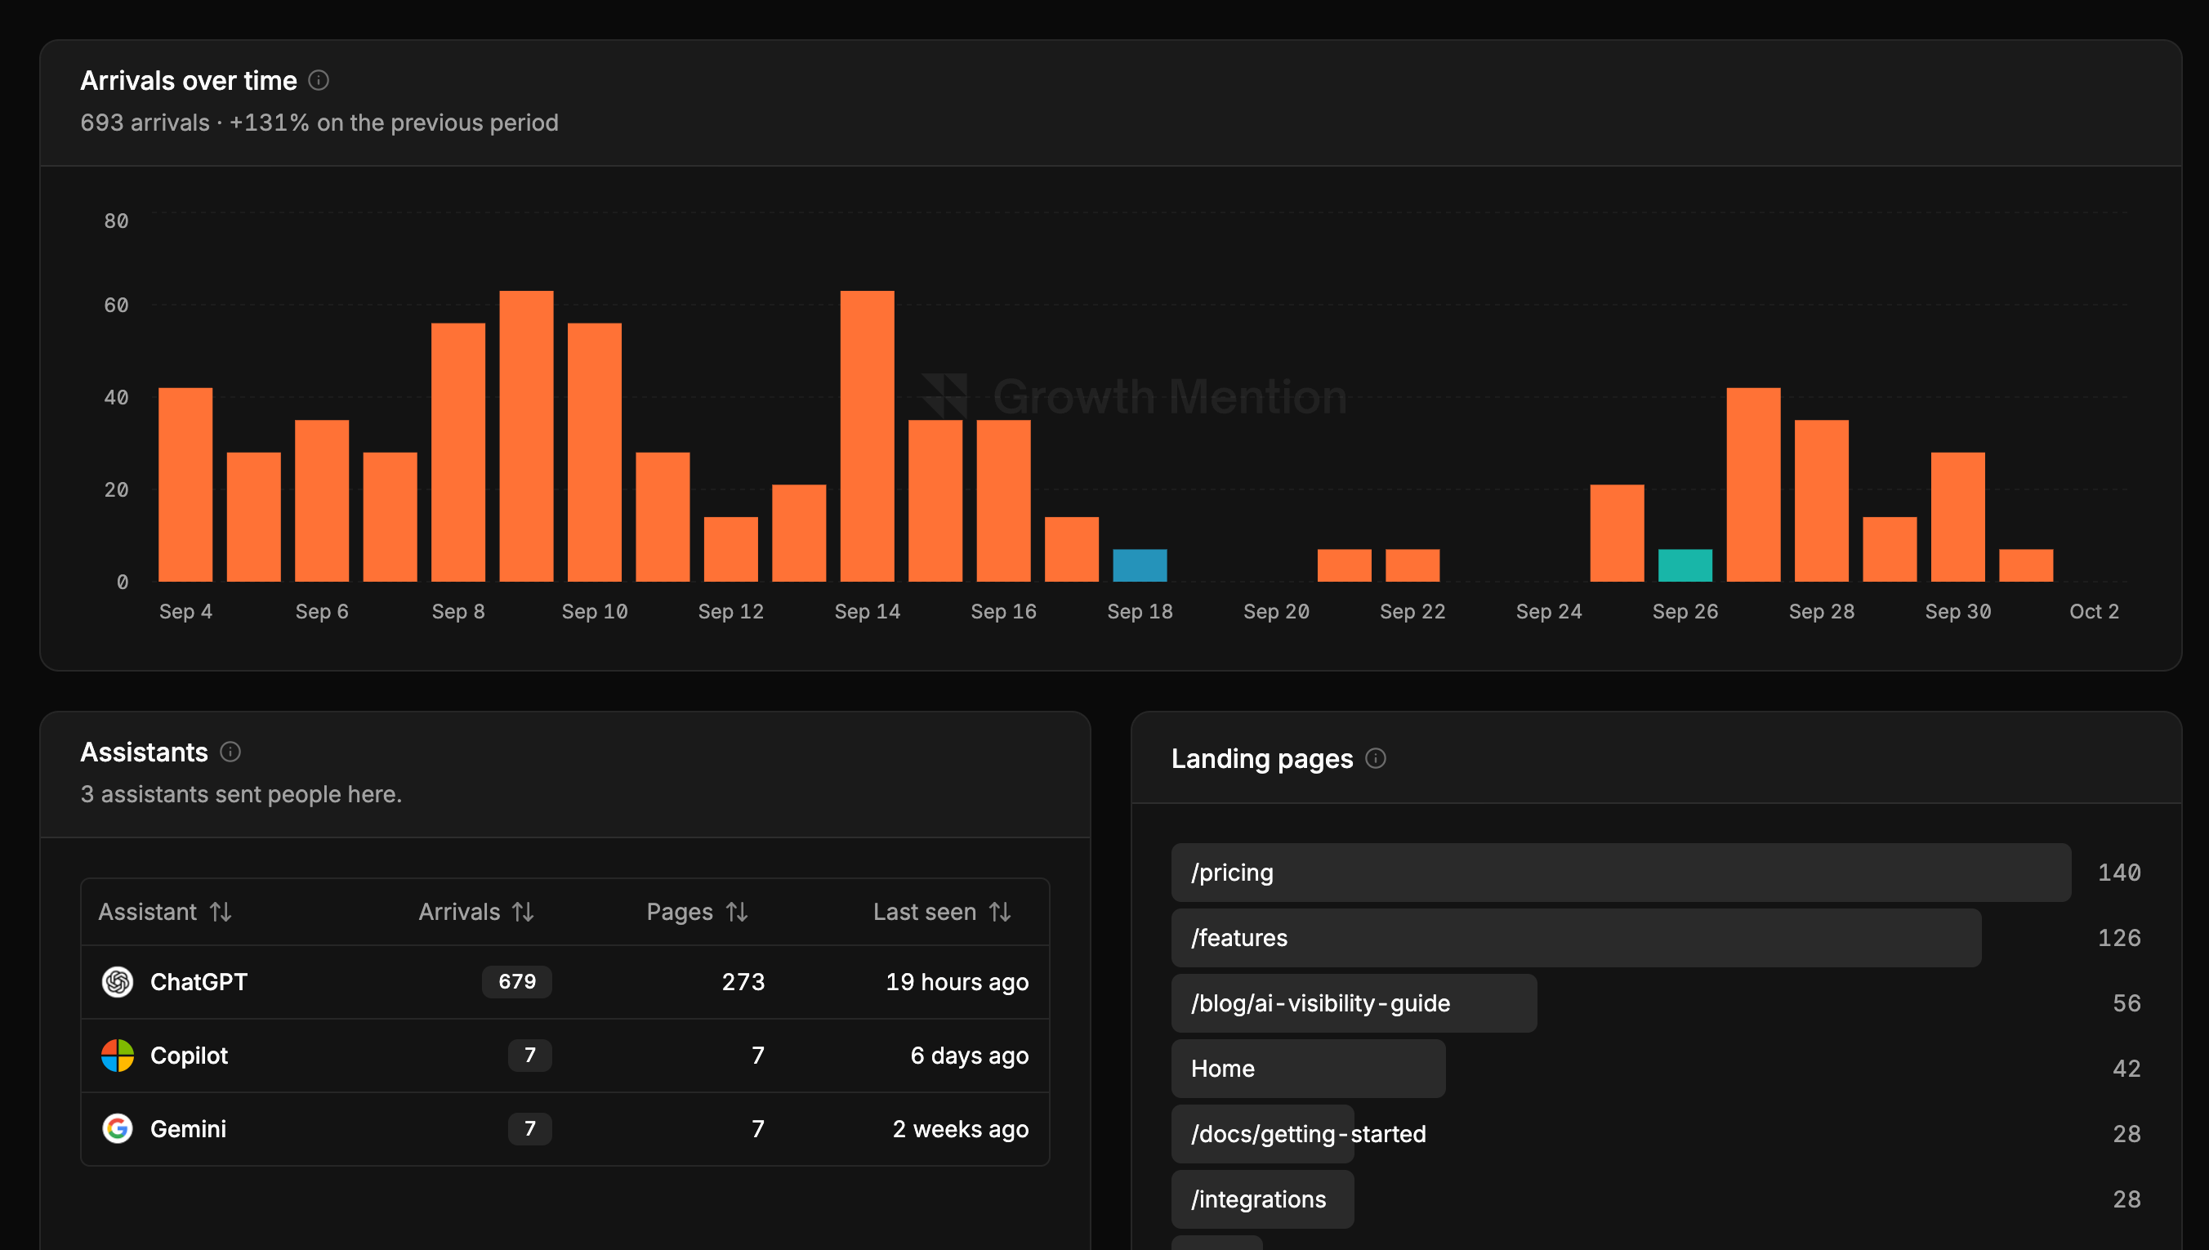
Task: Select the blue Sep 18 bar
Action: (x=1140, y=565)
